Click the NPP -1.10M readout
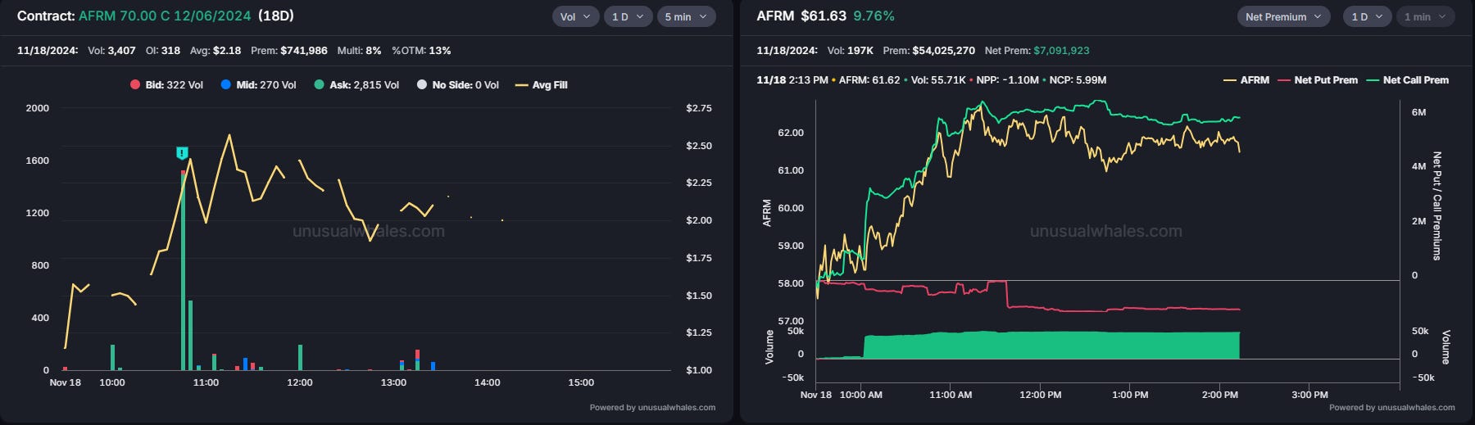Screen dimensions: 1475x425 point(1007,80)
